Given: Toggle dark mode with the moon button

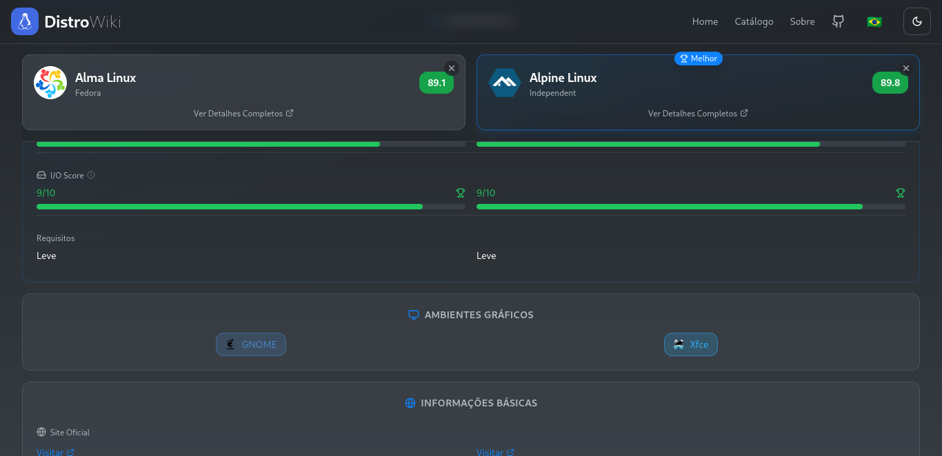Looking at the screenshot, I should [916, 21].
